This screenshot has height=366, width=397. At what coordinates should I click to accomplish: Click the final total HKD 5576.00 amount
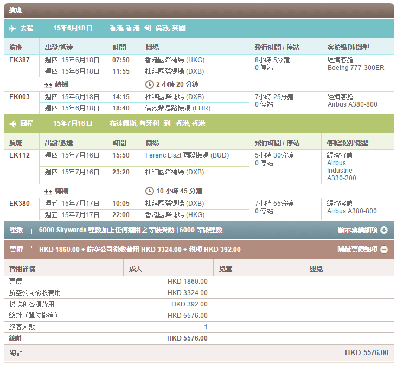click(x=366, y=352)
